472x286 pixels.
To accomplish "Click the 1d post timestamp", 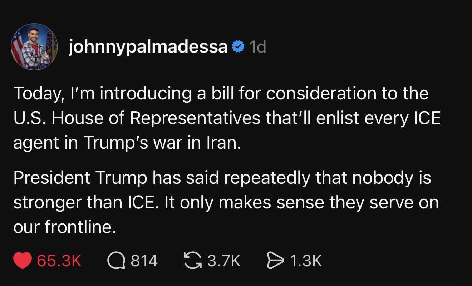I will [x=257, y=47].
